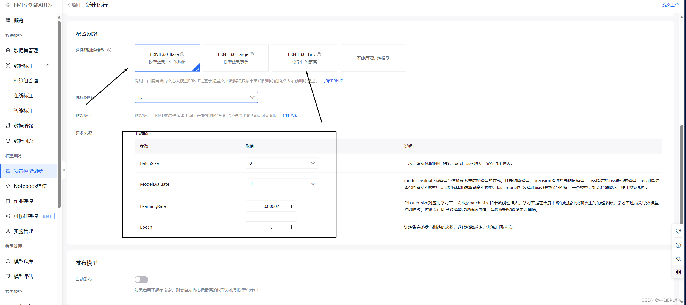The image size is (686, 305).
Task: Click the 数据标注 annotation icon
Action: tap(8, 66)
